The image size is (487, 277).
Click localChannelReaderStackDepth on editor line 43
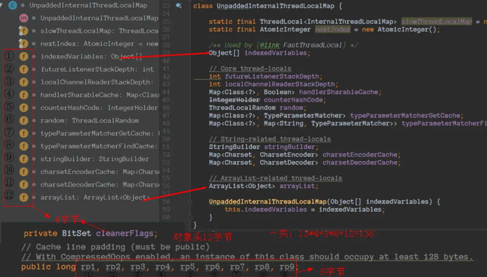280,84
